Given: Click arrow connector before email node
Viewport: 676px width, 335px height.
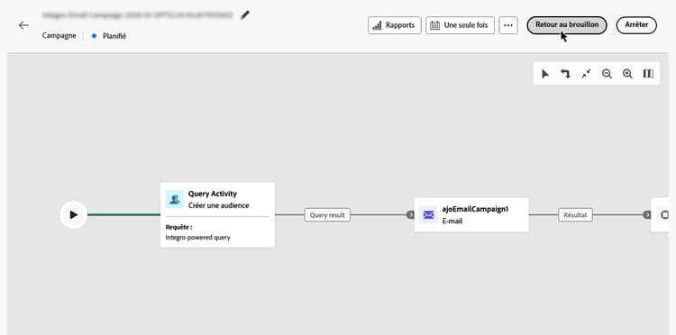Looking at the screenshot, I should [410, 215].
